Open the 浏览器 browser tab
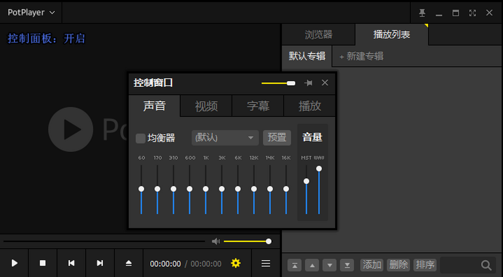503x277 pixels. [x=319, y=34]
